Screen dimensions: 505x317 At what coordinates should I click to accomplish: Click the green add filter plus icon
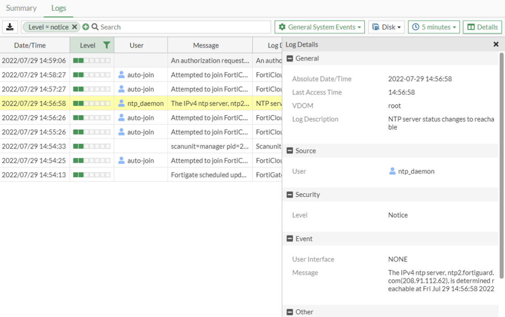86,27
